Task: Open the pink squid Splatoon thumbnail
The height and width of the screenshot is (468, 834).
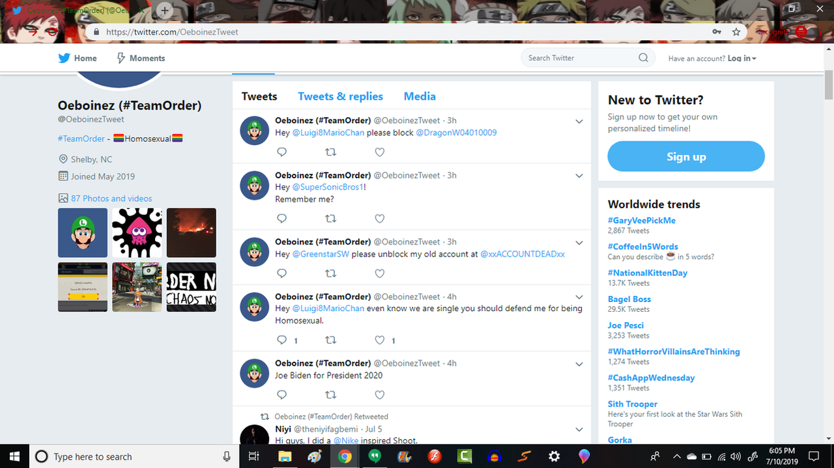Action: [x=137, y=232]
